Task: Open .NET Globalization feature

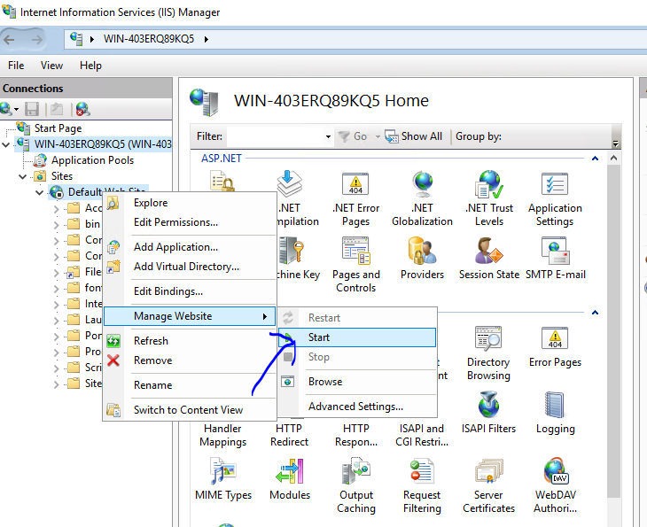Action: (422, 199)
